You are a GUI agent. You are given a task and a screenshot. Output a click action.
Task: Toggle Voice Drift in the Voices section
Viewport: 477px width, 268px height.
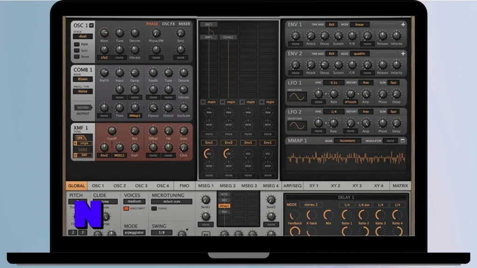[126, 208]
